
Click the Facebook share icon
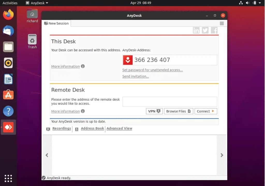214,30
